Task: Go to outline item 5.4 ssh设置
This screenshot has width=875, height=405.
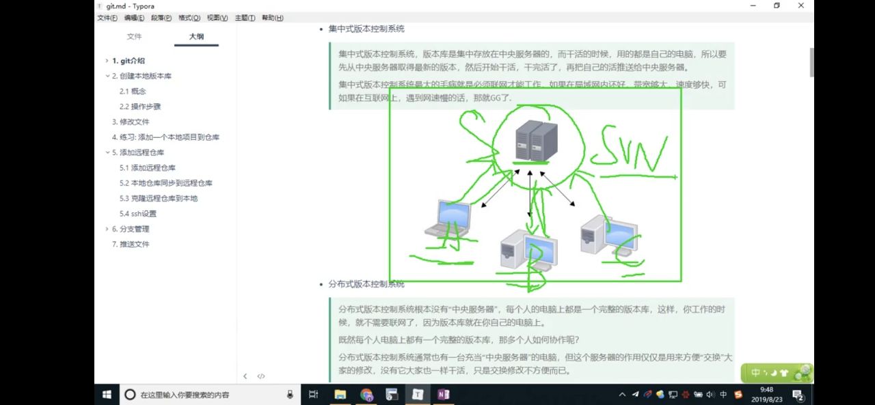Action: tap(138, 214)
